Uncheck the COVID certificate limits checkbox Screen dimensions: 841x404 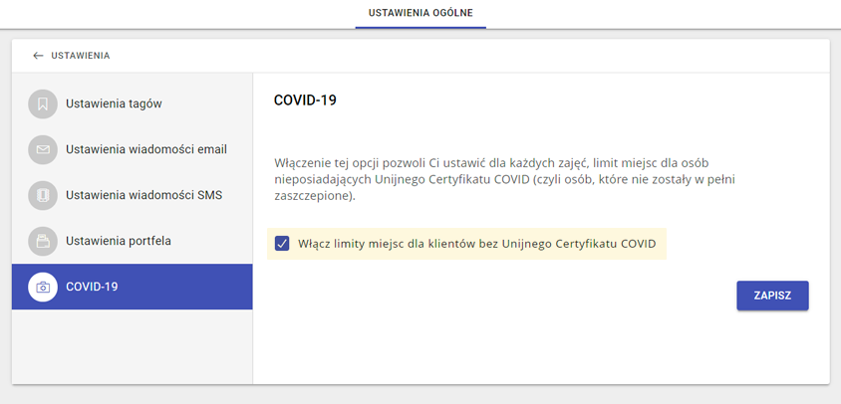coord(282,244)
